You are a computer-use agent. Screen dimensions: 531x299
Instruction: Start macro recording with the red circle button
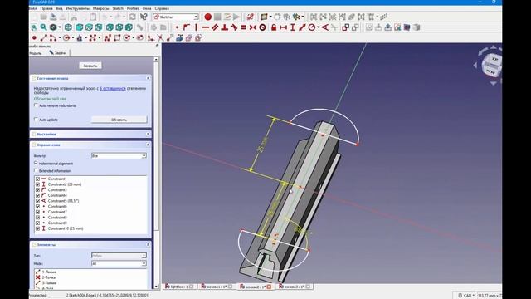click(x=208, y=17)
